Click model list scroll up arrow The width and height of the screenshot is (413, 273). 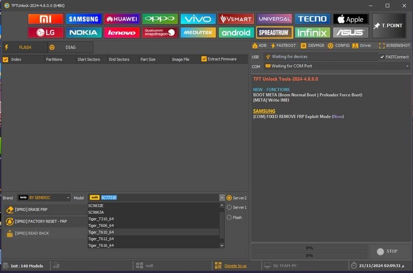pyautogui.click(x=222, y=205)
